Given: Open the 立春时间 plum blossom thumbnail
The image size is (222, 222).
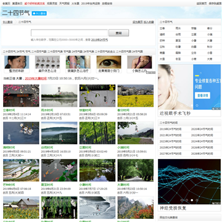Looking at the screenshot, I should point(21,96).
